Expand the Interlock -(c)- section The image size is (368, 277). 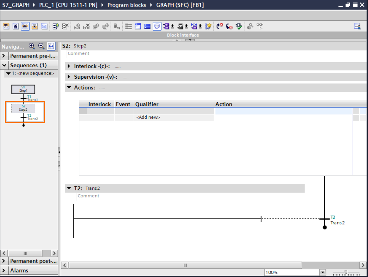tap(69, 66)
